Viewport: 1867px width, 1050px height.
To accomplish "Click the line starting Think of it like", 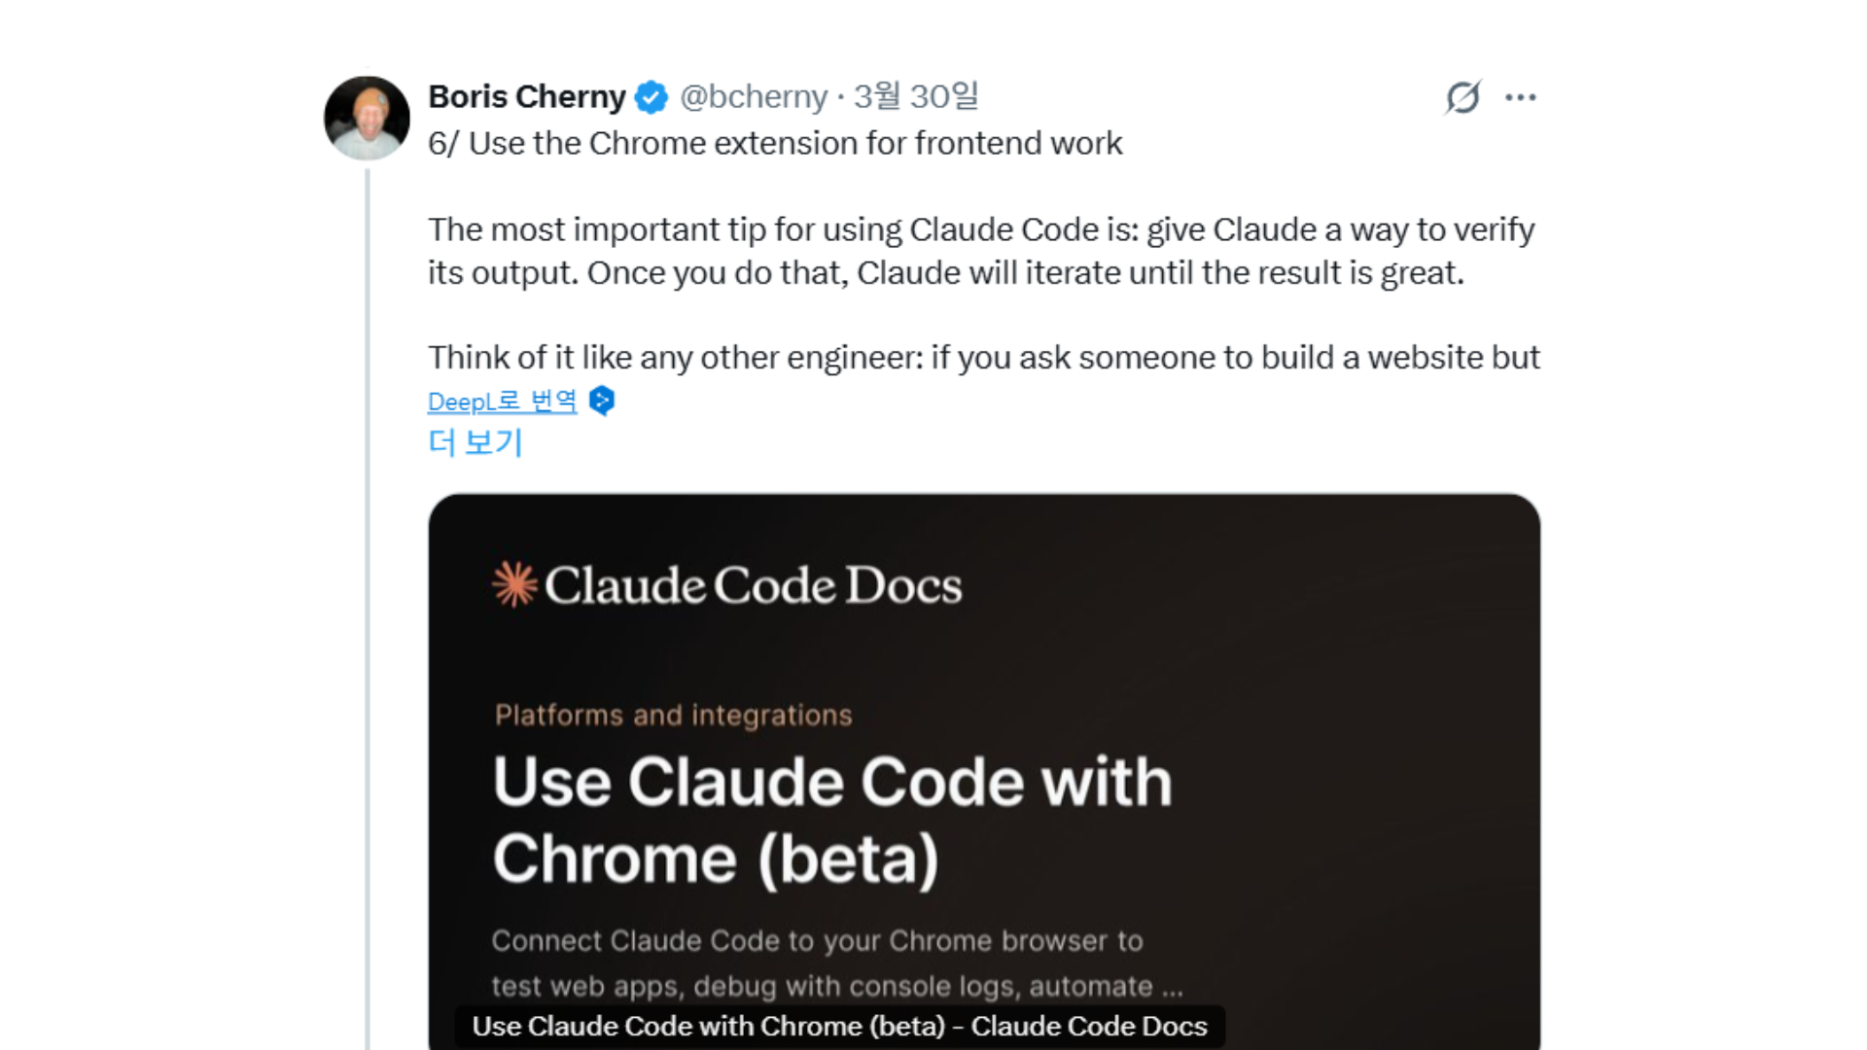I will tap(983, 358).
